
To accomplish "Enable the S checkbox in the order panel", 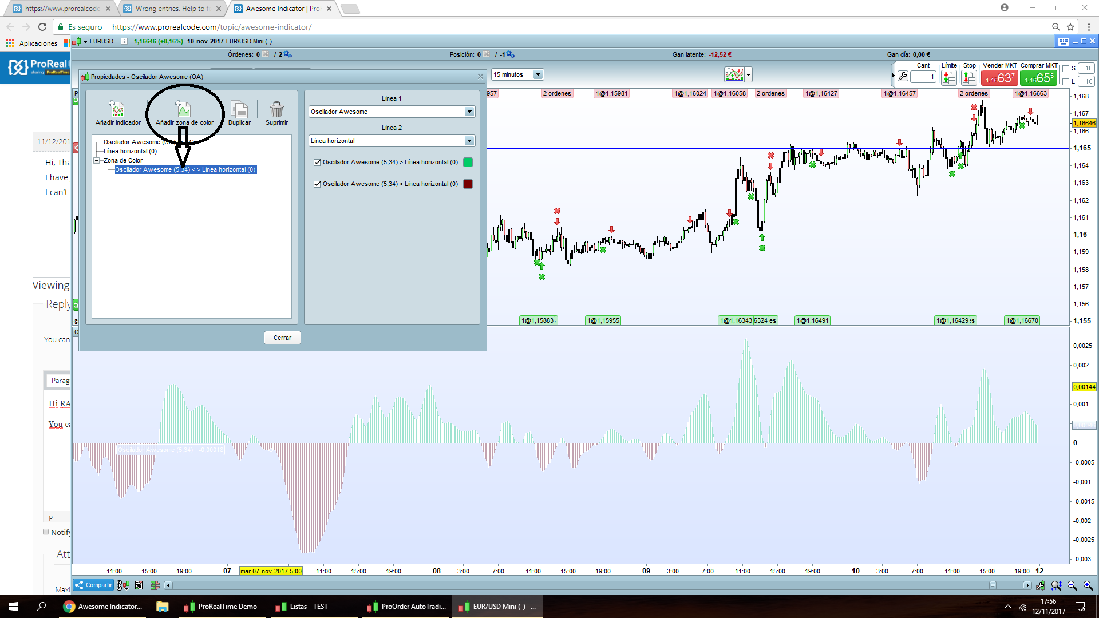I will pos(1066,69).
